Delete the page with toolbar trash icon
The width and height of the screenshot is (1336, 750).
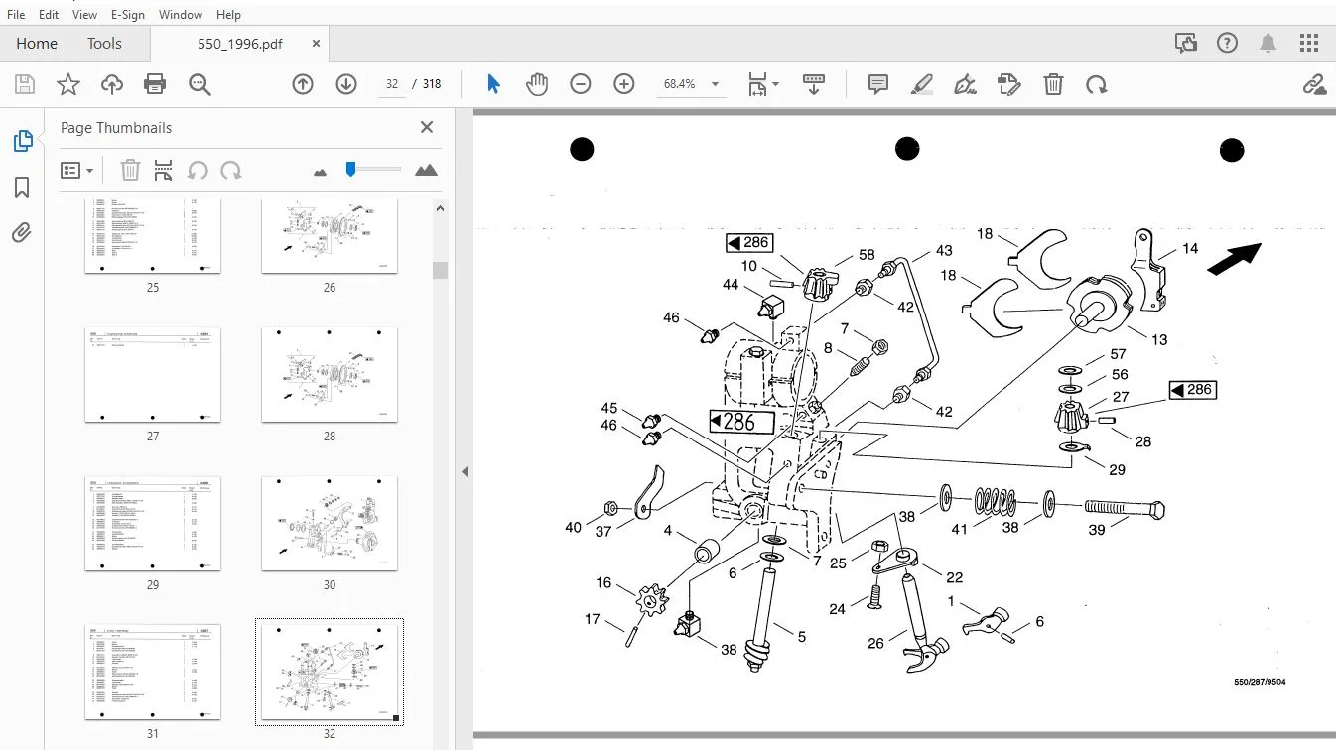1053,85
